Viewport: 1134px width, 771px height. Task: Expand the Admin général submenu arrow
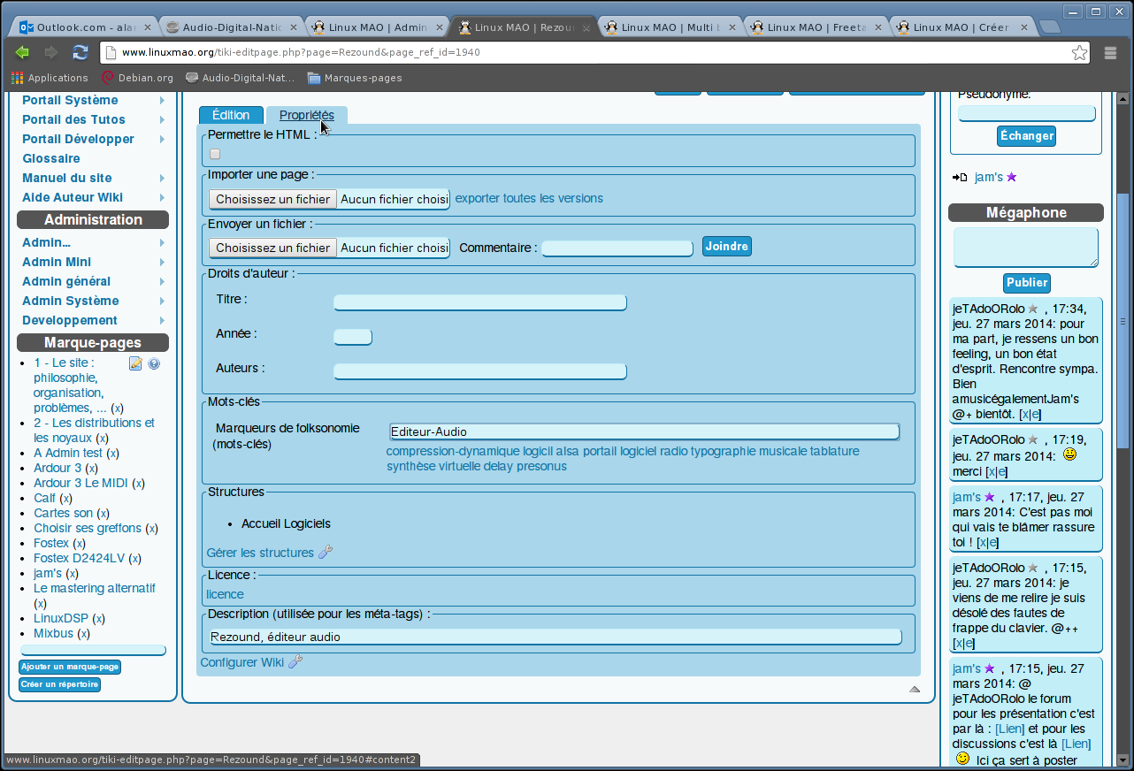[x=162, y=282]
